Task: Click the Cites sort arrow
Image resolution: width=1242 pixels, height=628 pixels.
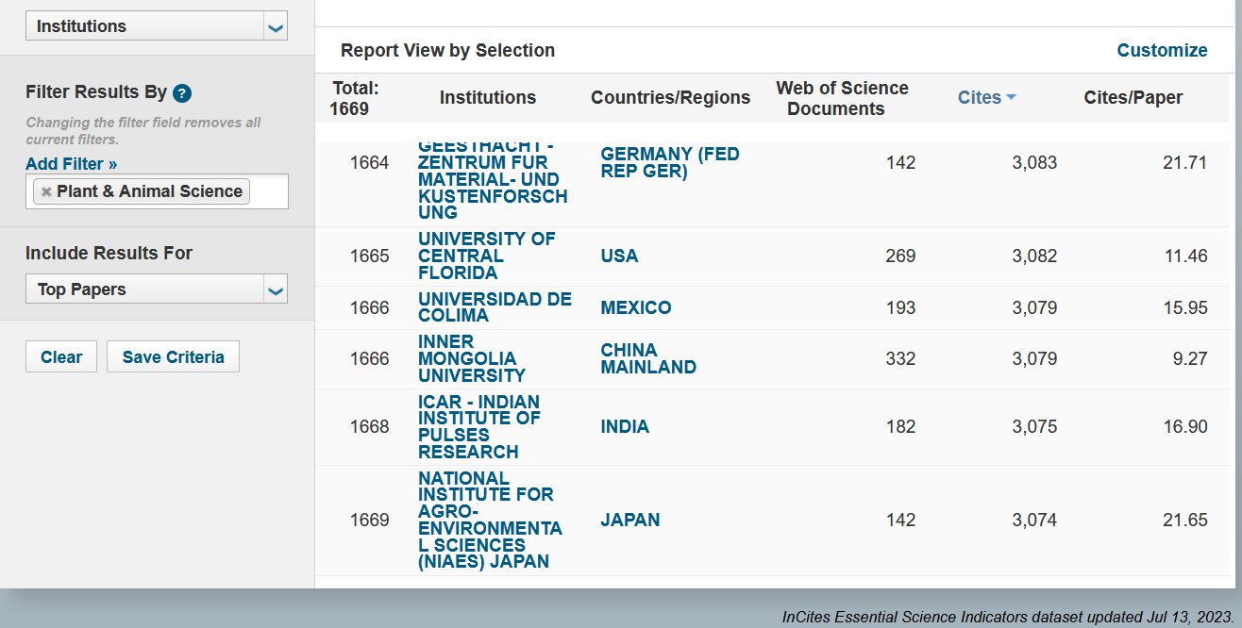Action: click(x=1011, y=97)
